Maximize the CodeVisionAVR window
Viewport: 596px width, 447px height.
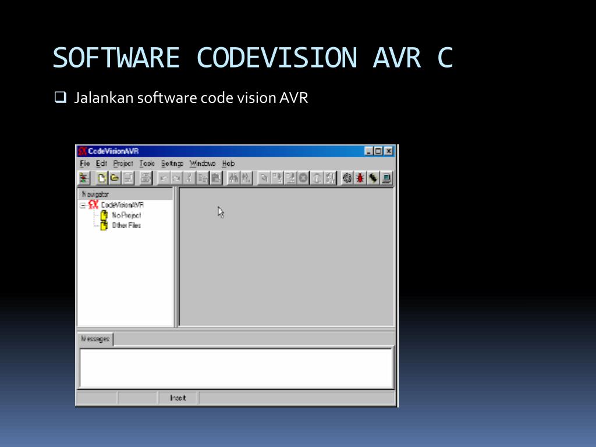tap(378, 151)
